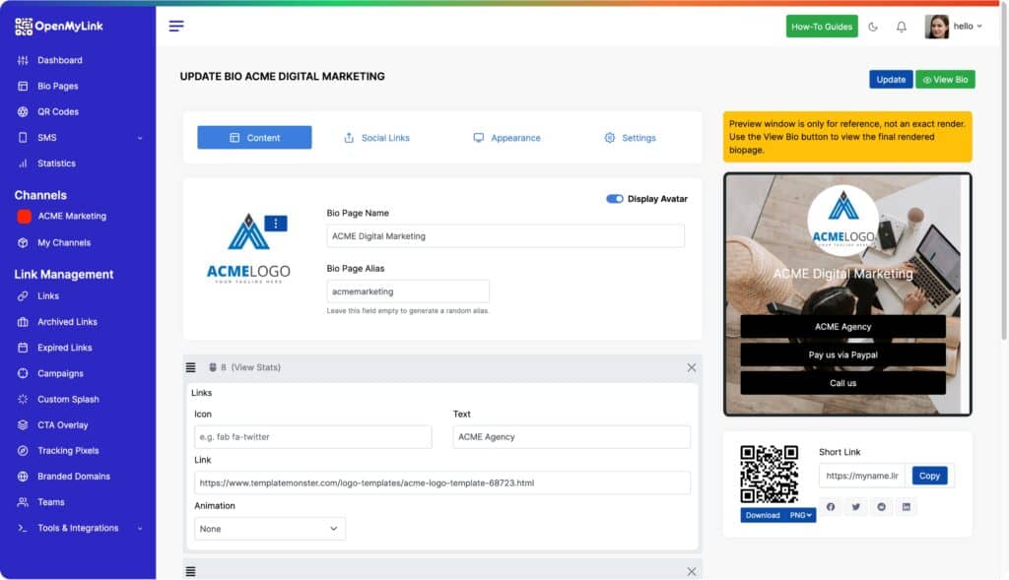
Task: Share on Twitter icon
Action: coord(856,507)
